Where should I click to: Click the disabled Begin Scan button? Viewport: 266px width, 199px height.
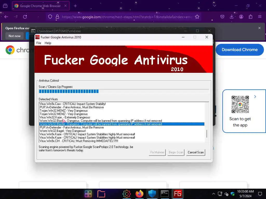(176, 152)
